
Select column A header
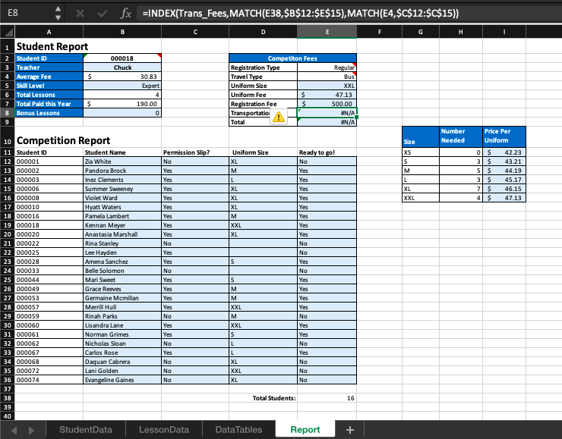point(49,32)
